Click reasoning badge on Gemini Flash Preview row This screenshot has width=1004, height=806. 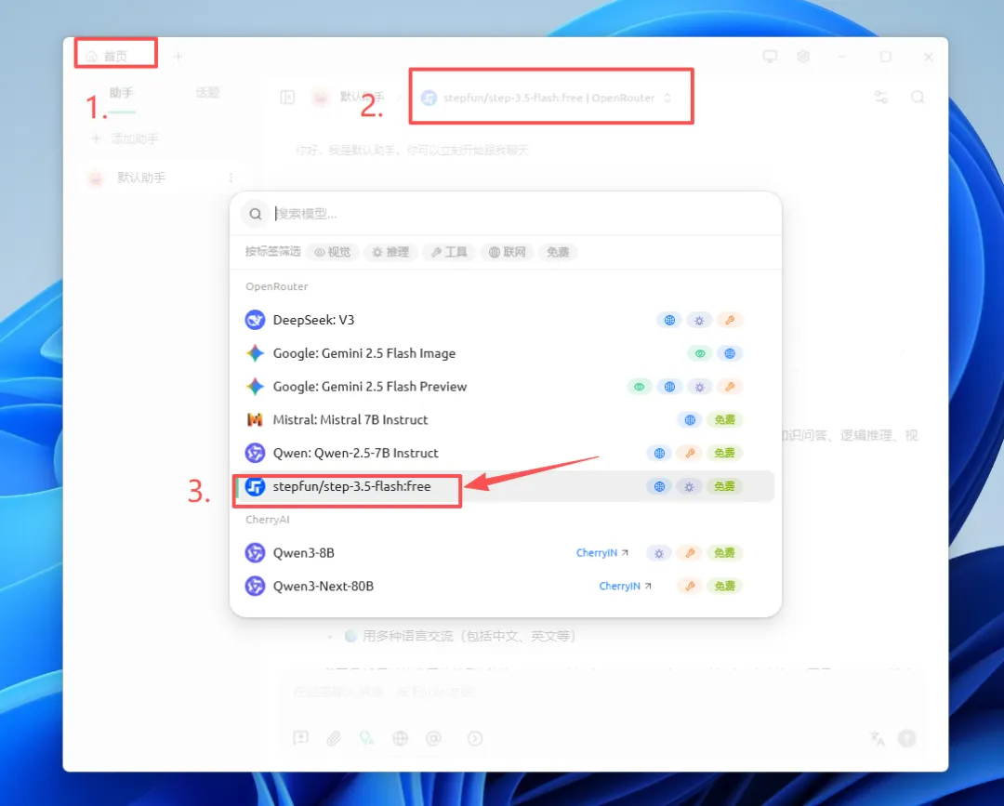click(x=699, y=387)
